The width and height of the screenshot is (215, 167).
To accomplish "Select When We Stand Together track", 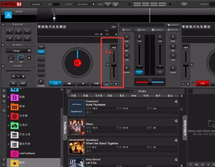I will coord(124,146).
